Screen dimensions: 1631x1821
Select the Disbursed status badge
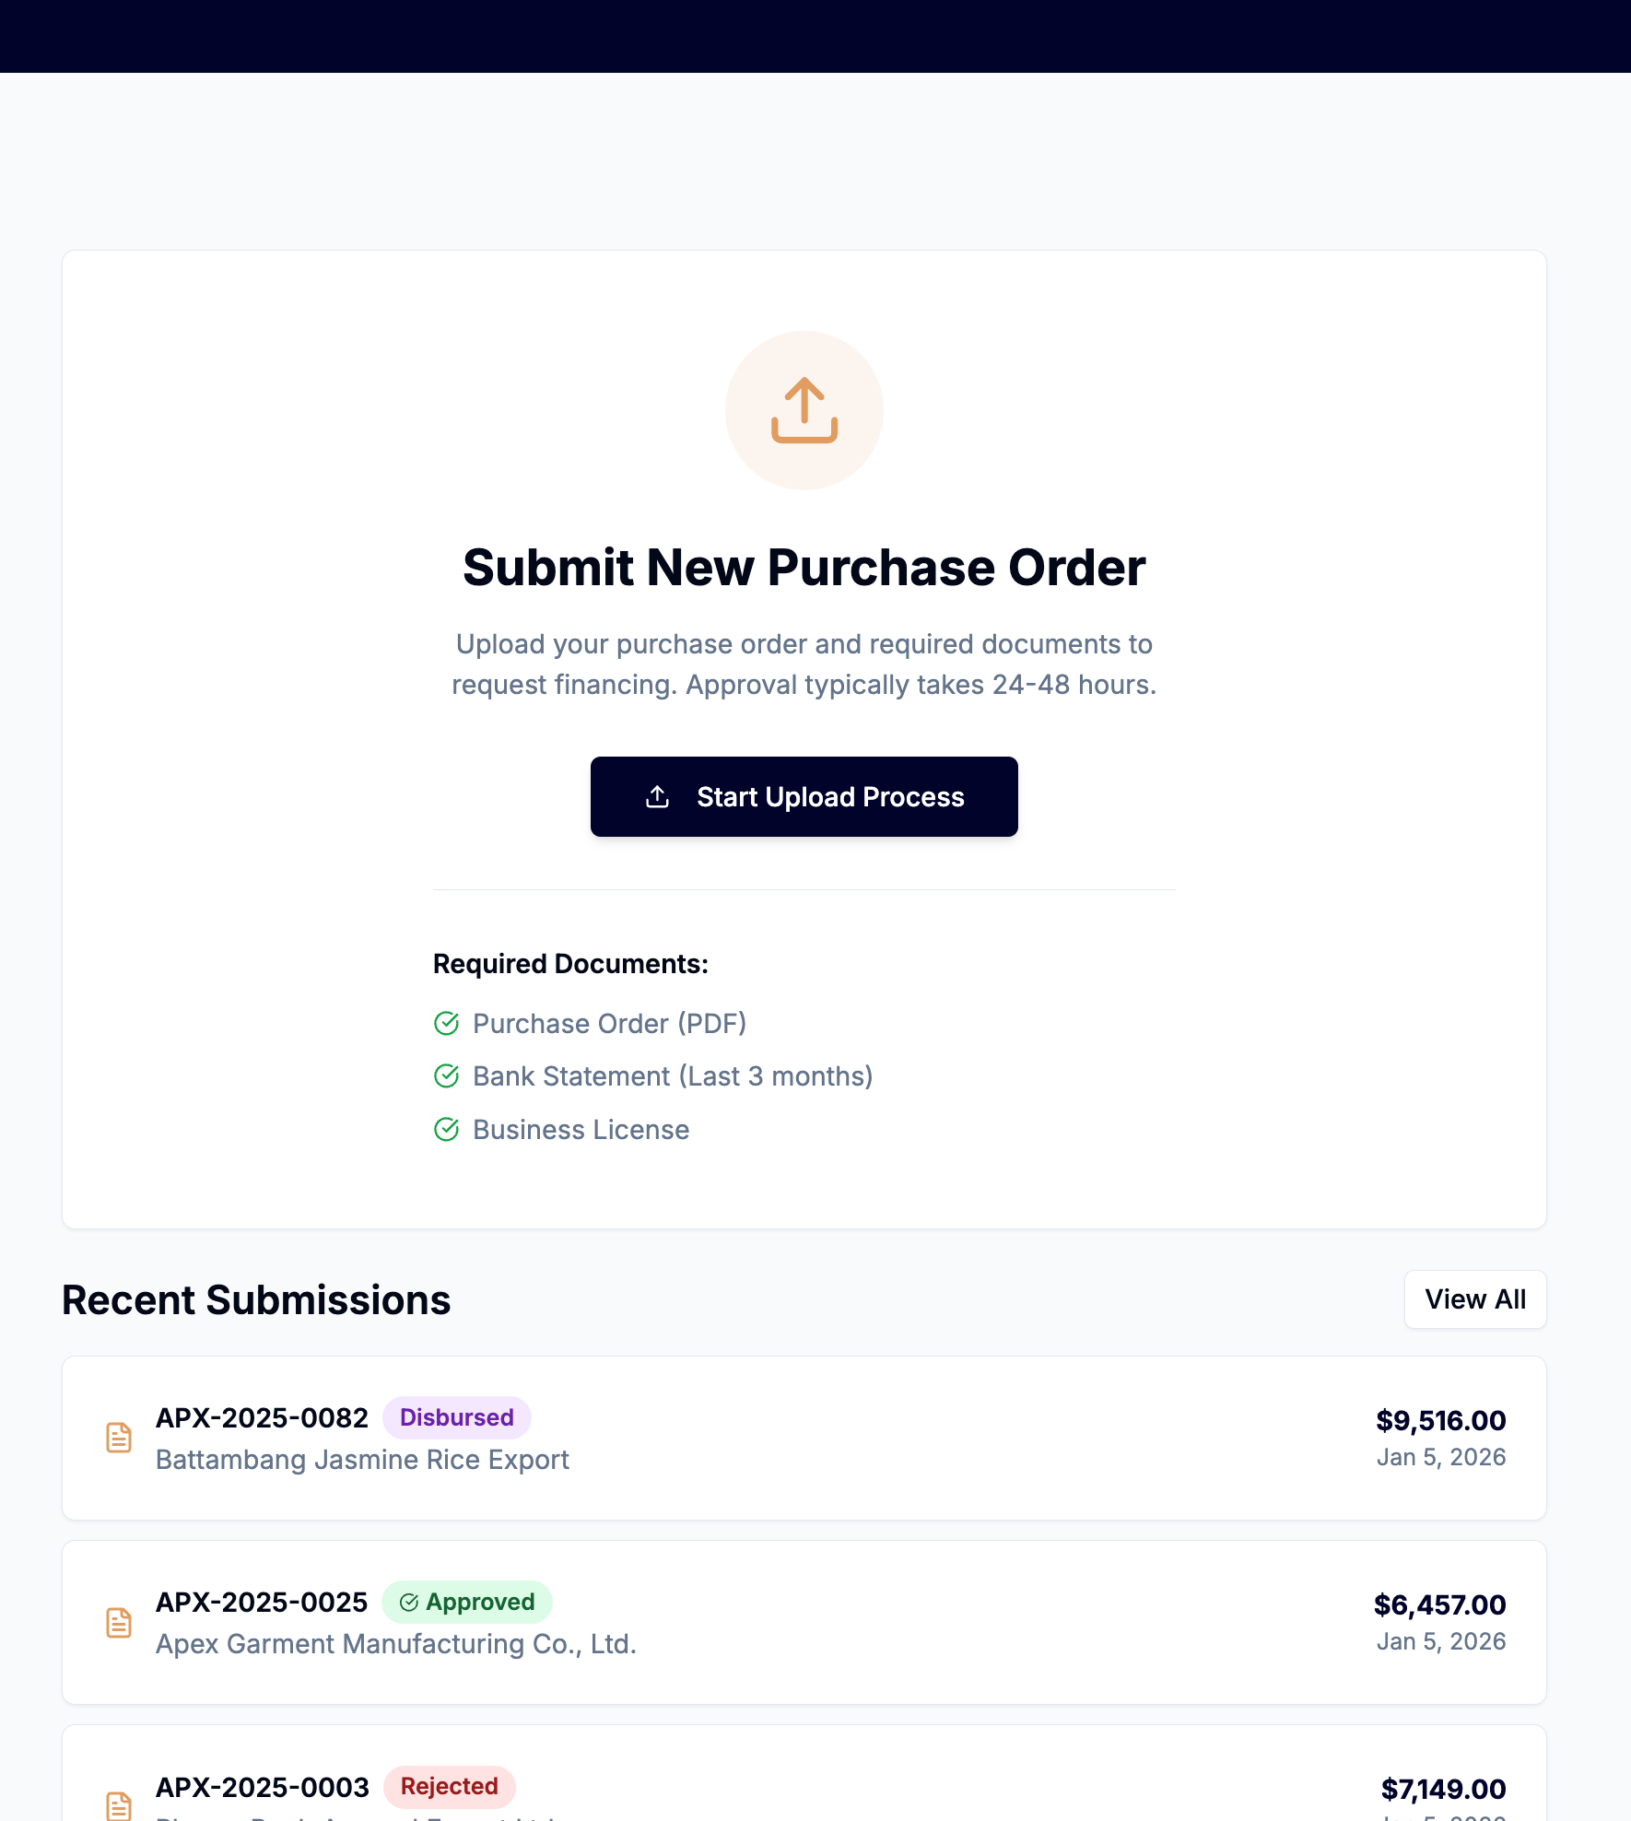tap(456, 1417)
